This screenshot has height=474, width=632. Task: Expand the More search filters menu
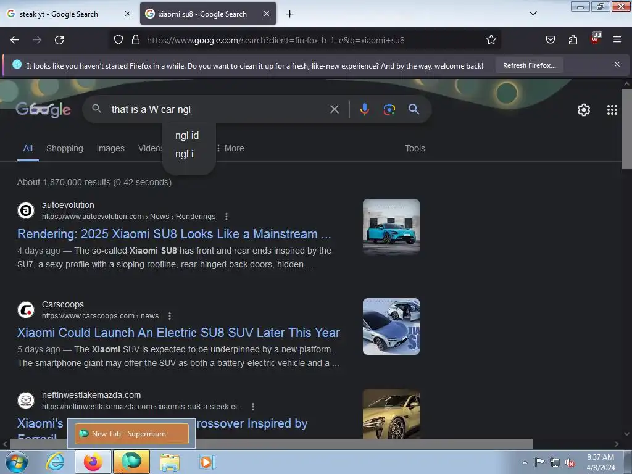click(231, 148)
